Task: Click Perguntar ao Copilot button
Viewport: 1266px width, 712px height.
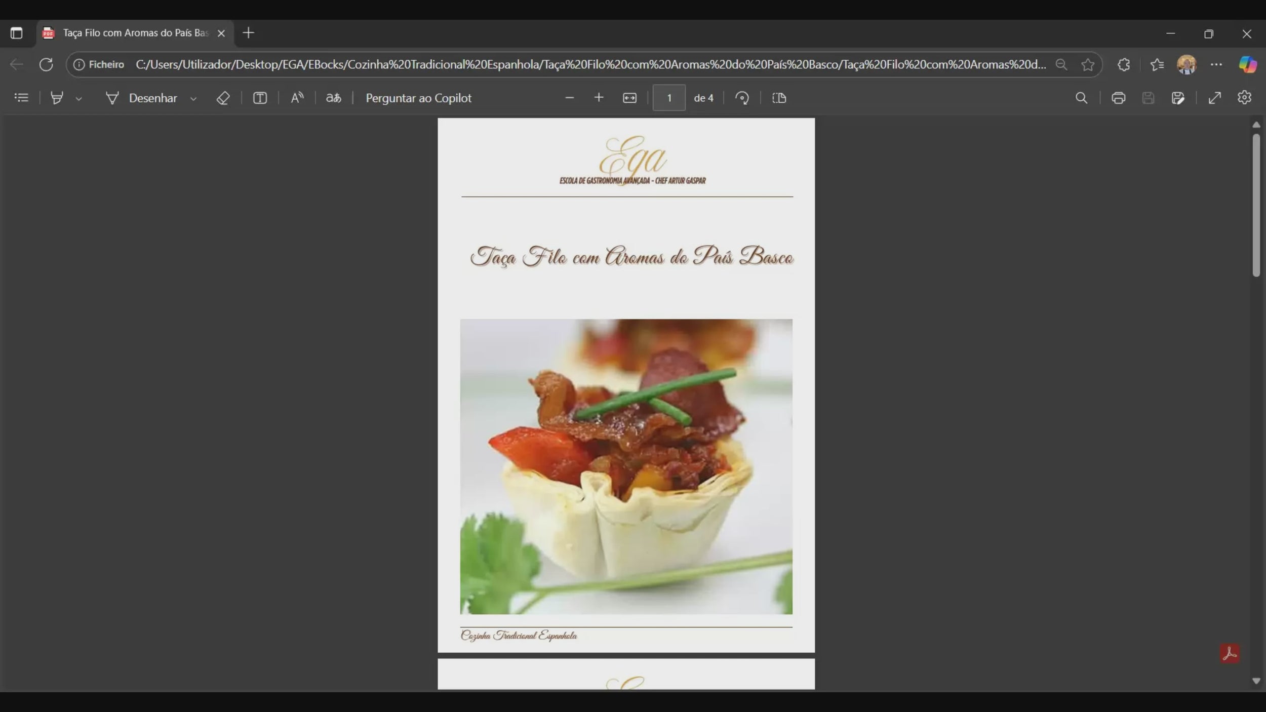Action: (x=418, y=98)
